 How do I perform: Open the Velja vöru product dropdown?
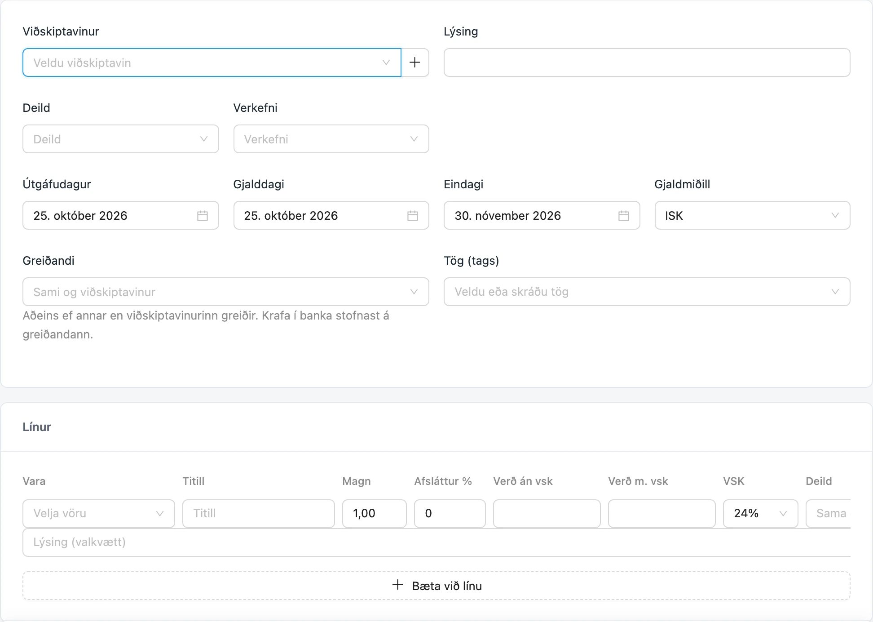point(99,513)
